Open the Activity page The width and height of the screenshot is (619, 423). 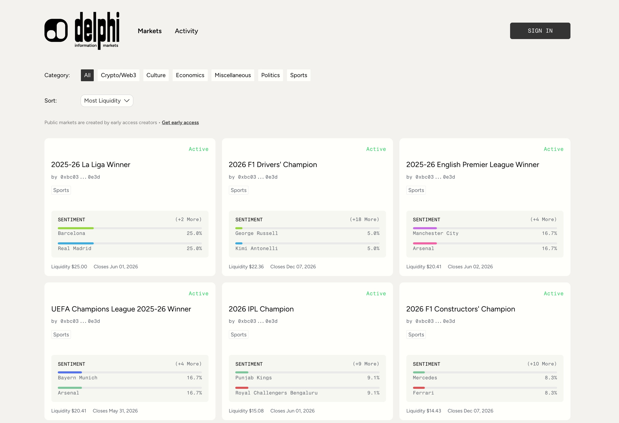pos(186,31)
